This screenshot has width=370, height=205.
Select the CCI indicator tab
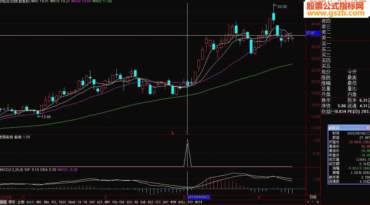158,202
